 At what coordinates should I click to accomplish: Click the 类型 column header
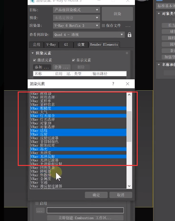[x=82, y=74]
